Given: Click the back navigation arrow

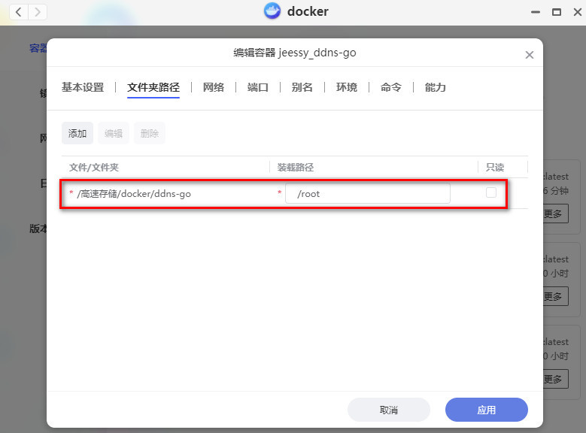Looking at the screenshot, I should (18, 12).
